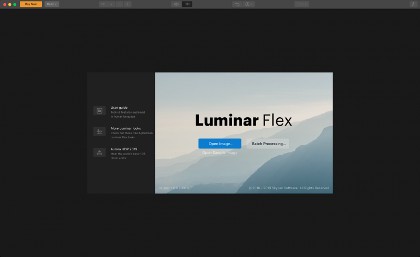Open the More Luminar looks link
The height and width of the screenshot is (257, 420).
click(x=125, y=128)
